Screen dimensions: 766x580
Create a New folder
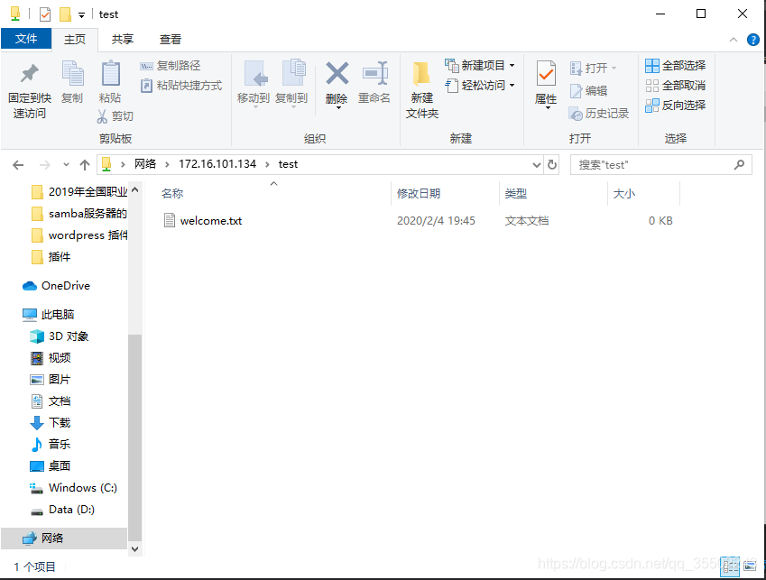click(422, 90)
